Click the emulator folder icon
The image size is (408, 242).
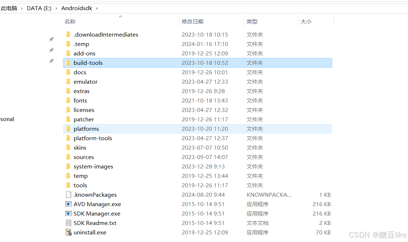[x=68, y=82]
